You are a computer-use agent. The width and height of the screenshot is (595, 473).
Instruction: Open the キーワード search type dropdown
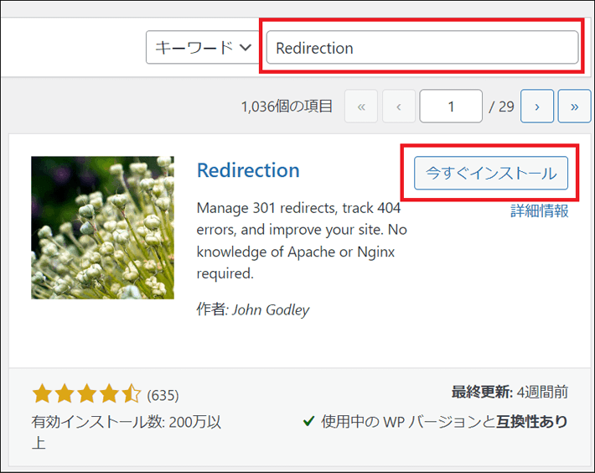(x=203, y=48)
